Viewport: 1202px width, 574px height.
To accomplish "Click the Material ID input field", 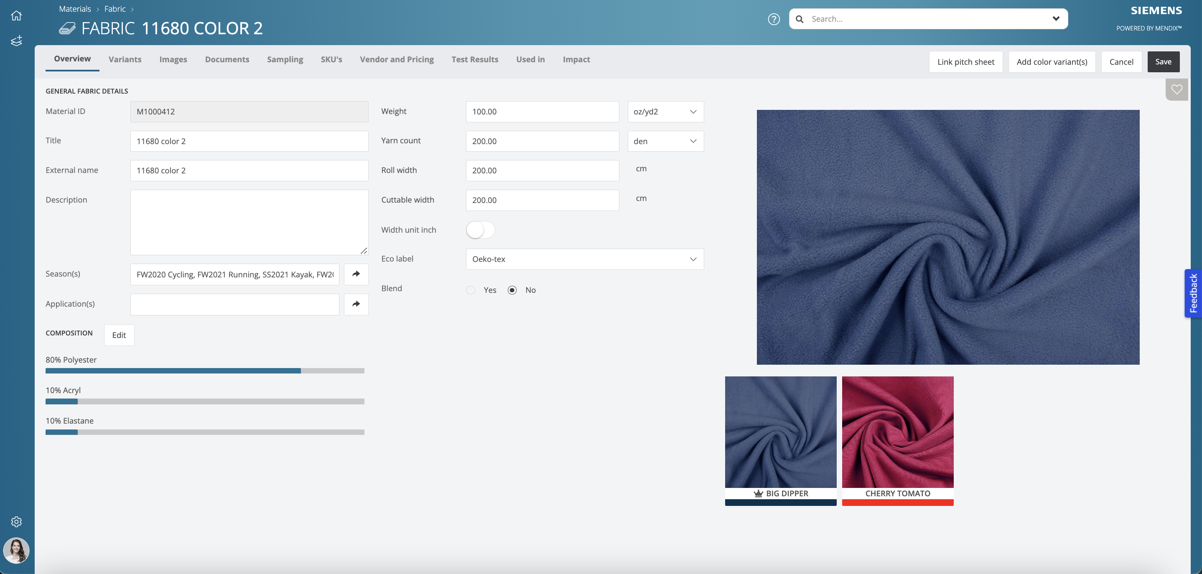I will [x=249, y=111].
